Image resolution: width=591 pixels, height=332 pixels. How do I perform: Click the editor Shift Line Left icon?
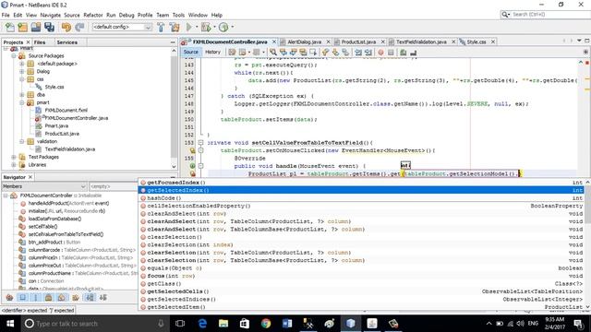point(358,52)
